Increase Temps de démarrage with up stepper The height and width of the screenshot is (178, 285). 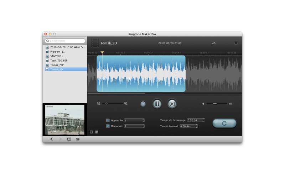[204, 119]
